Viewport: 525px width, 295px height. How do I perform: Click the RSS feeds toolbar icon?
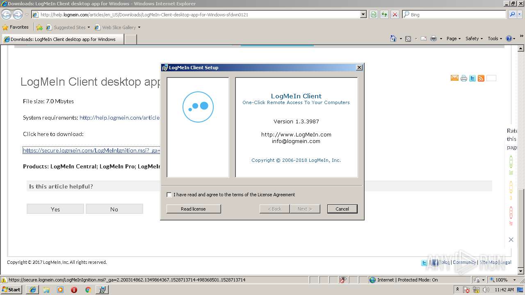[x=408, y=39]
